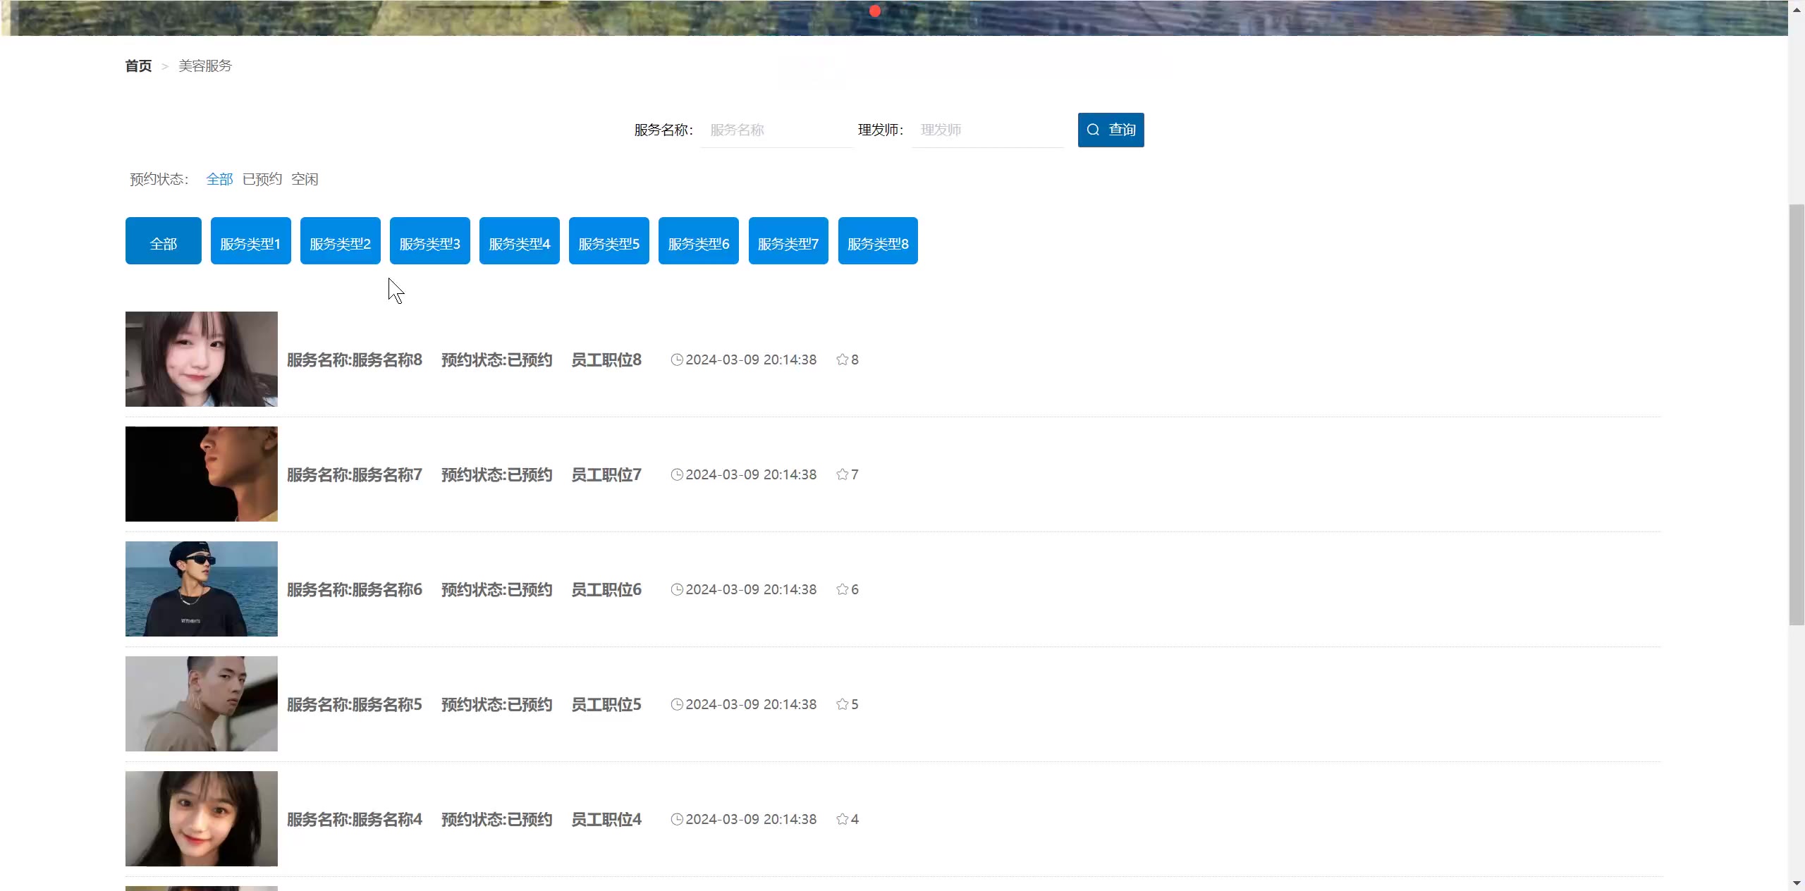Select 全部 under 预约状态 filter
This screenshot has width=1805, height=891.
tap(219, 179)
